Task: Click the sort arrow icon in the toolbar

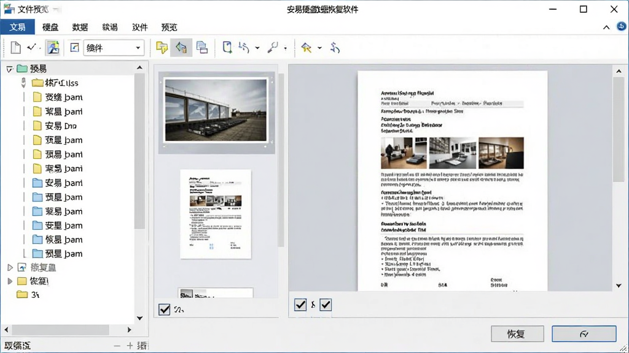Action: point(243,48)
